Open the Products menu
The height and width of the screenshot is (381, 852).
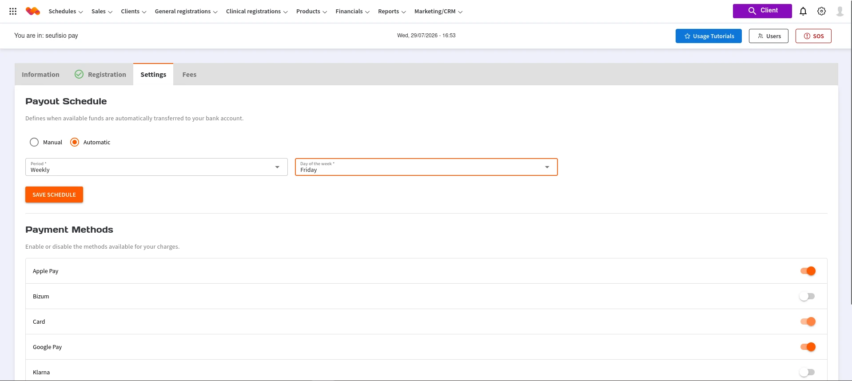[x=311, y=12]
